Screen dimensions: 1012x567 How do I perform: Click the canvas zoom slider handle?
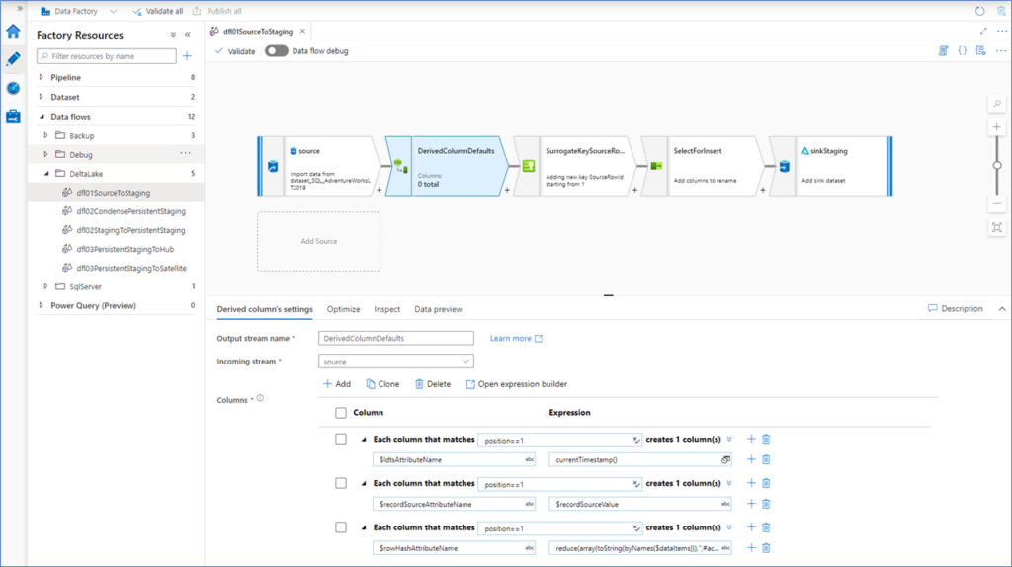point(996,165)
